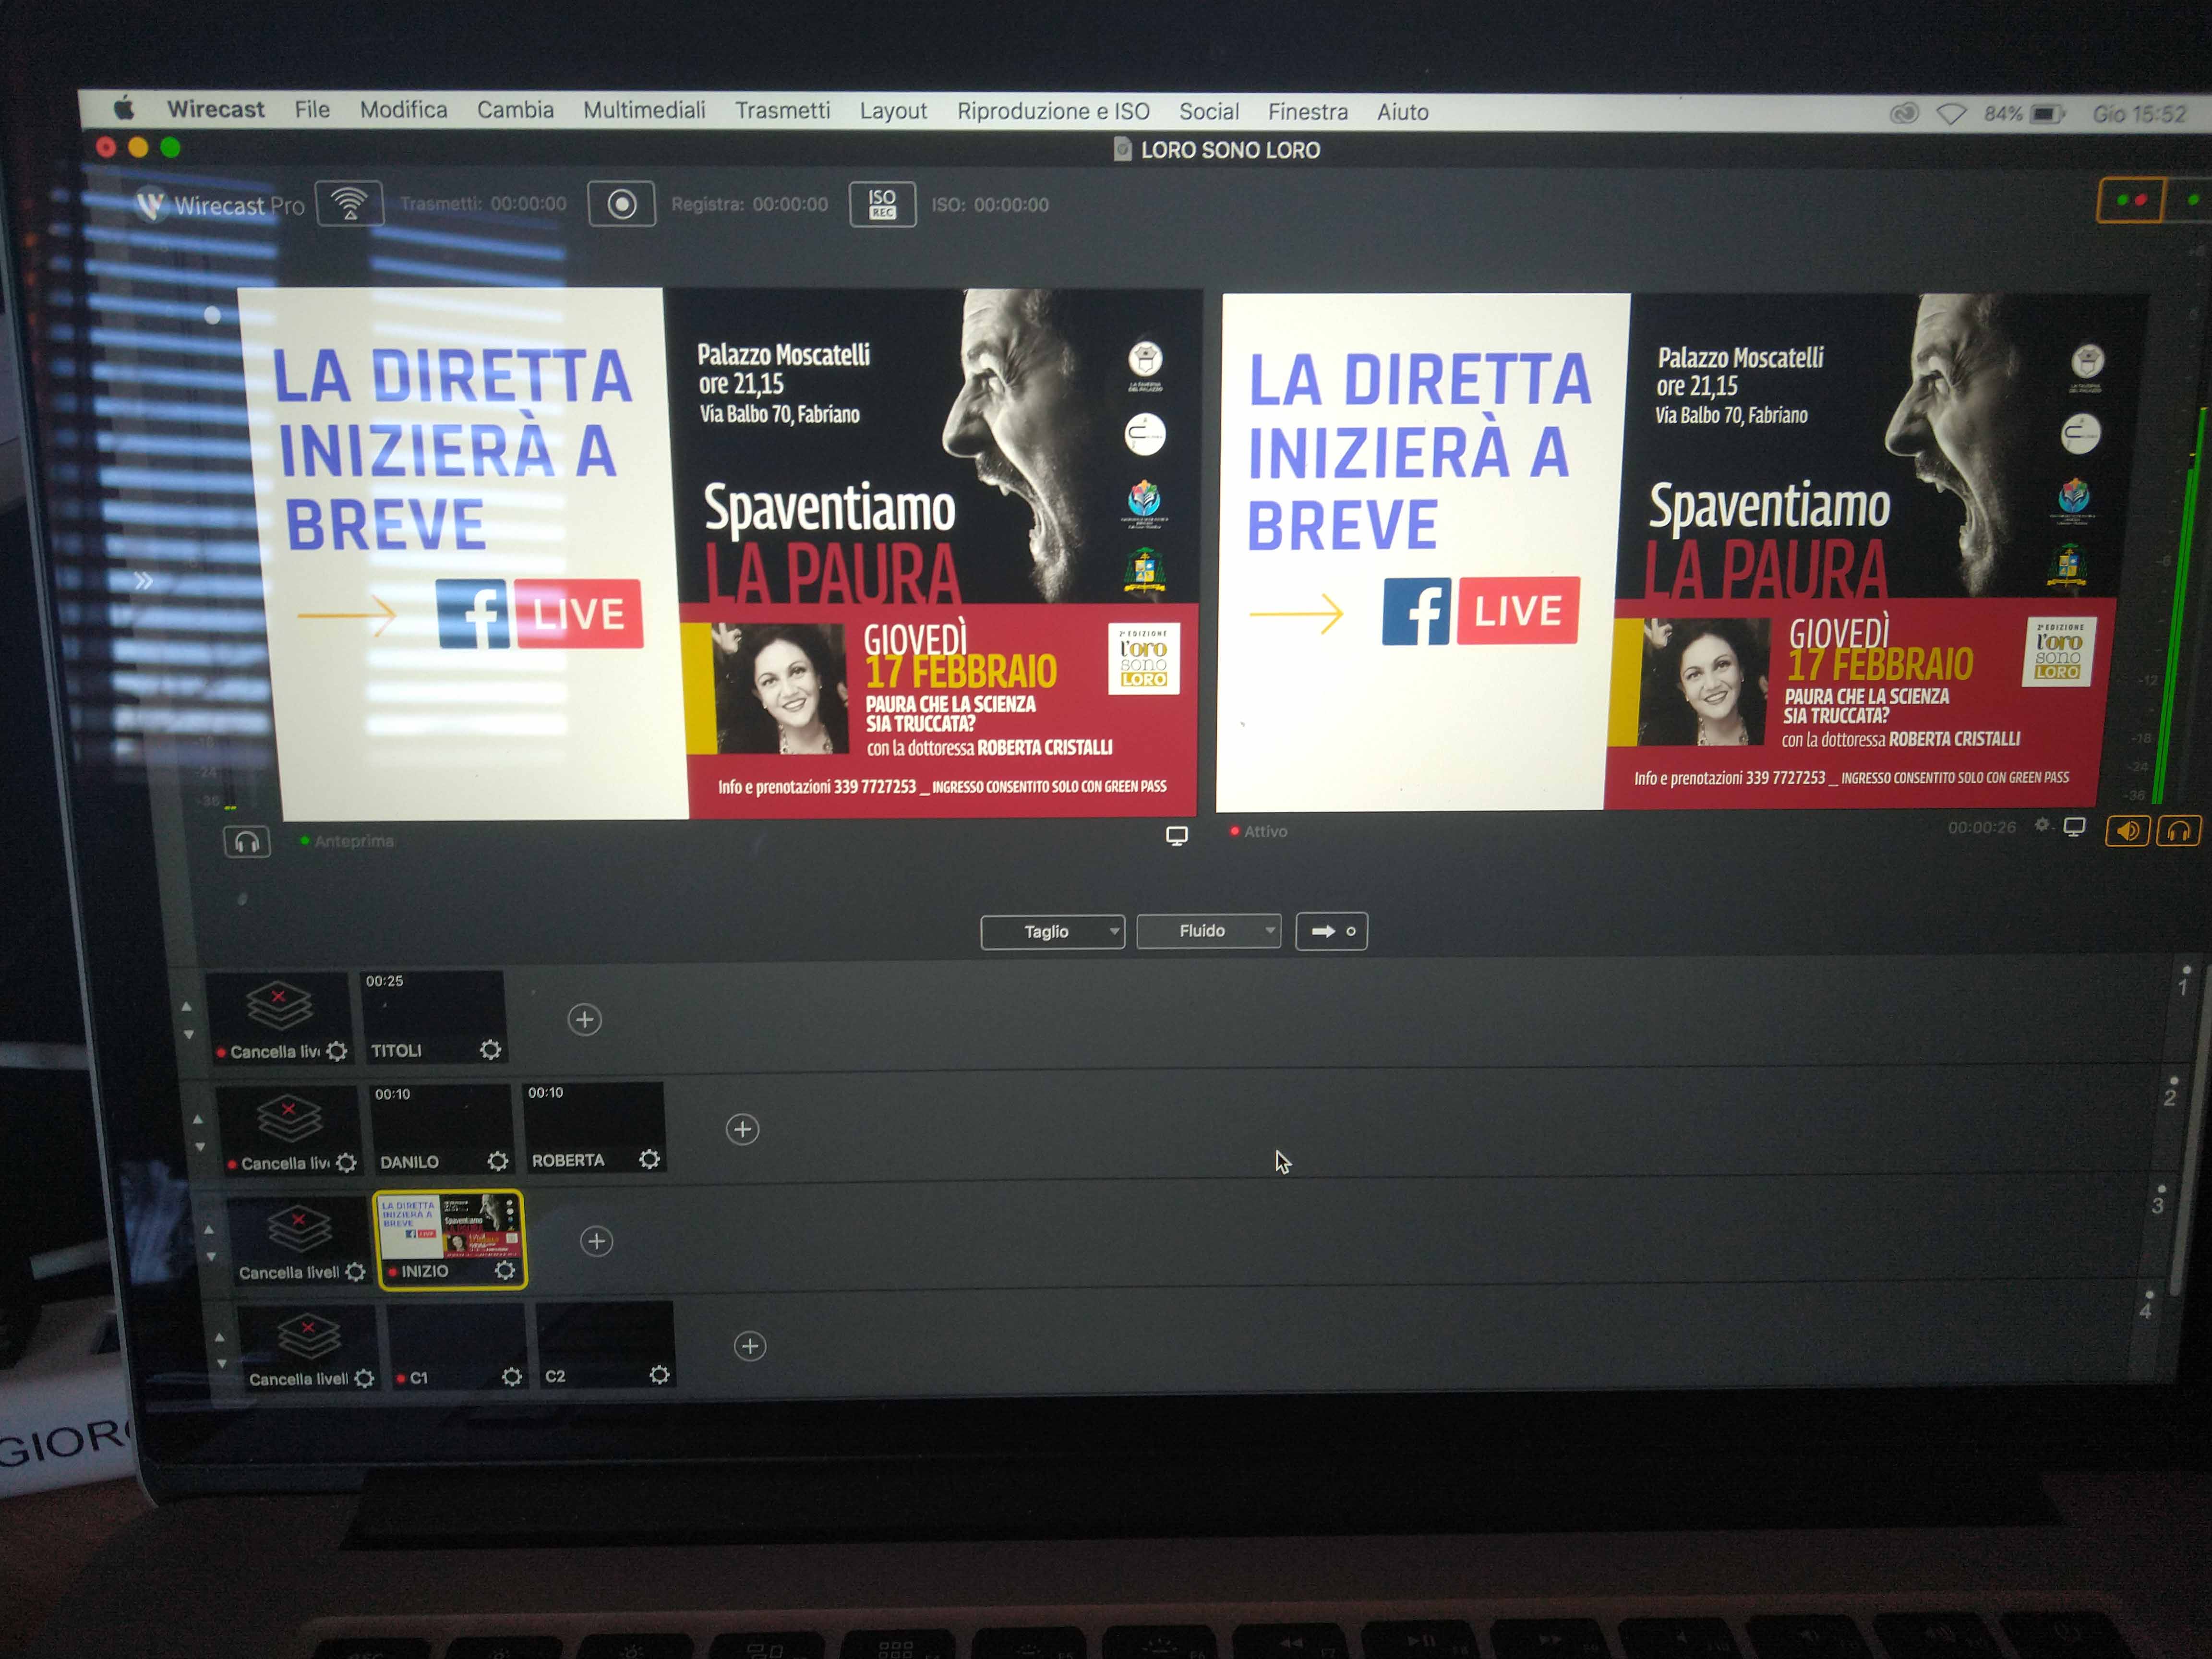Open settings gear of TITOLI shot

(x=490, y=1050)
